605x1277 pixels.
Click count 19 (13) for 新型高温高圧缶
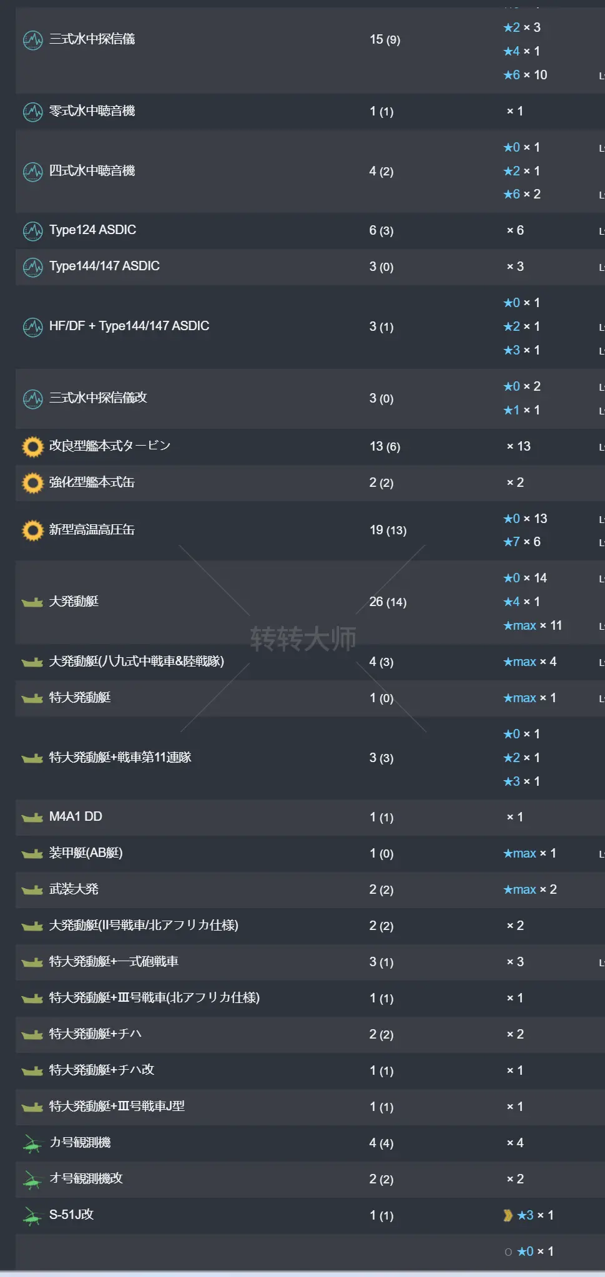[388, 530]
